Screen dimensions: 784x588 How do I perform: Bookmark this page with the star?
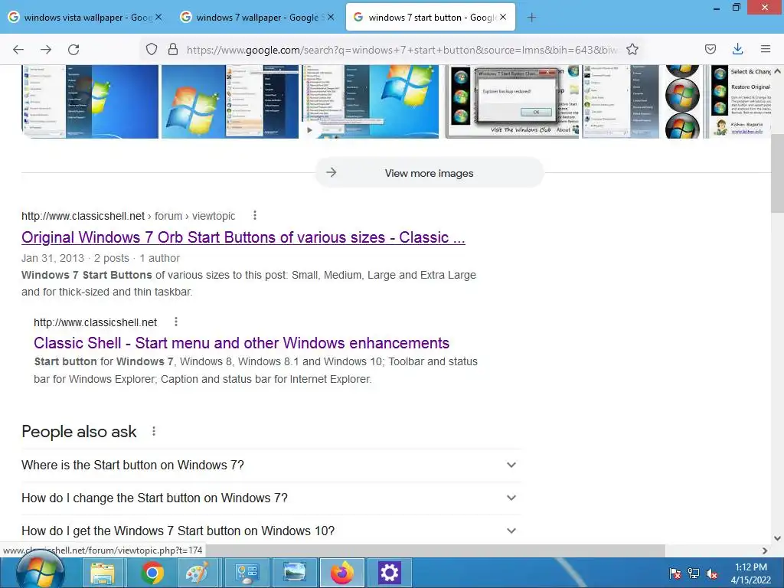[632, 49]
